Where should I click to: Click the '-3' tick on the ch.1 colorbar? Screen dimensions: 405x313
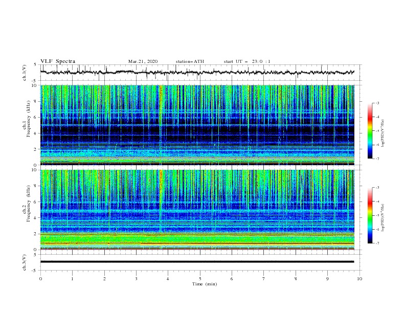377,103
